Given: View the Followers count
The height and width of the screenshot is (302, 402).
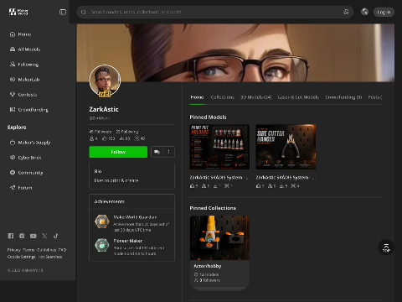Looking at the screenshot, I should tap(100, 132).
